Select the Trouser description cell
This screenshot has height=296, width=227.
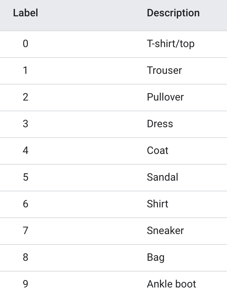[x=164, y=70]
